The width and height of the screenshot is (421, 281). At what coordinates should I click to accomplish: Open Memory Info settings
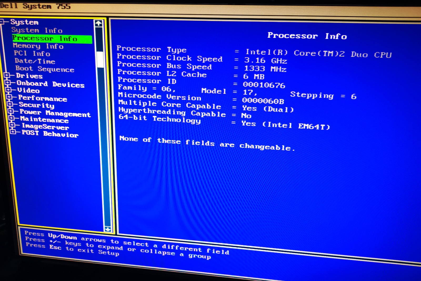pos(38,46)
